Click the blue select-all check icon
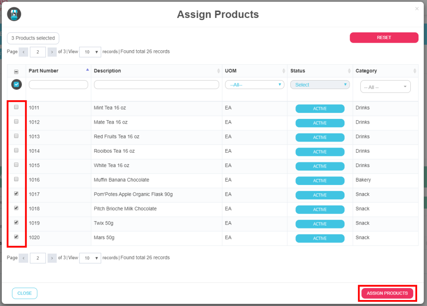Image resolution: width=427 pixels, height=306 pixels. tap(16, 84)
